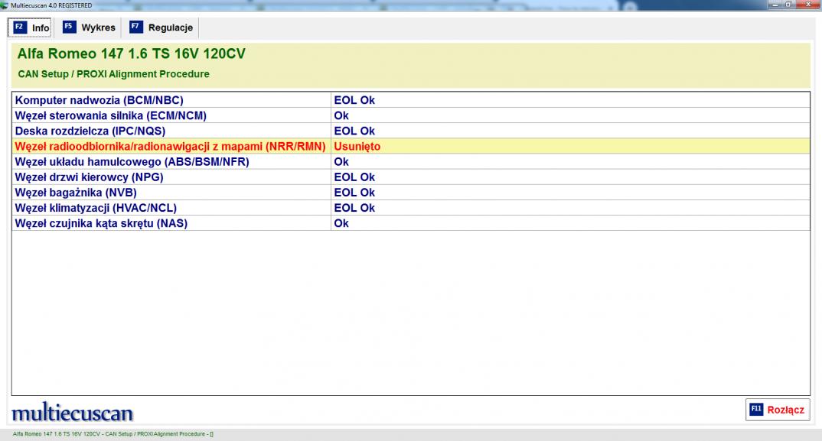822x441 pixels.
Task: Select Węzeł sterowania silnika (ECM/NCM) row
Action: (411, 115)
